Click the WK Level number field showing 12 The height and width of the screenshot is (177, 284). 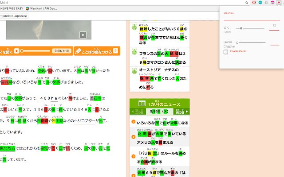coord(274,27)
